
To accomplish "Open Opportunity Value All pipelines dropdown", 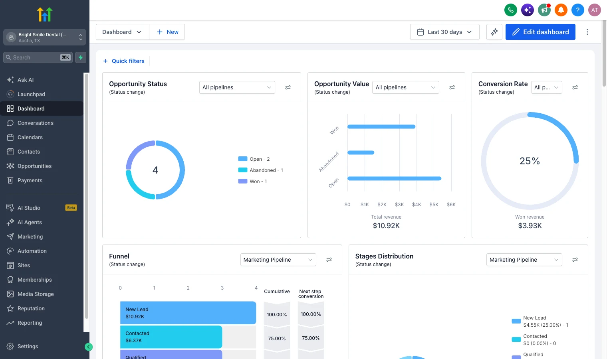I will (406, 87).
